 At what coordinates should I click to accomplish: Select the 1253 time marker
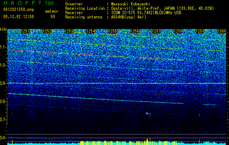coord(69,31)
